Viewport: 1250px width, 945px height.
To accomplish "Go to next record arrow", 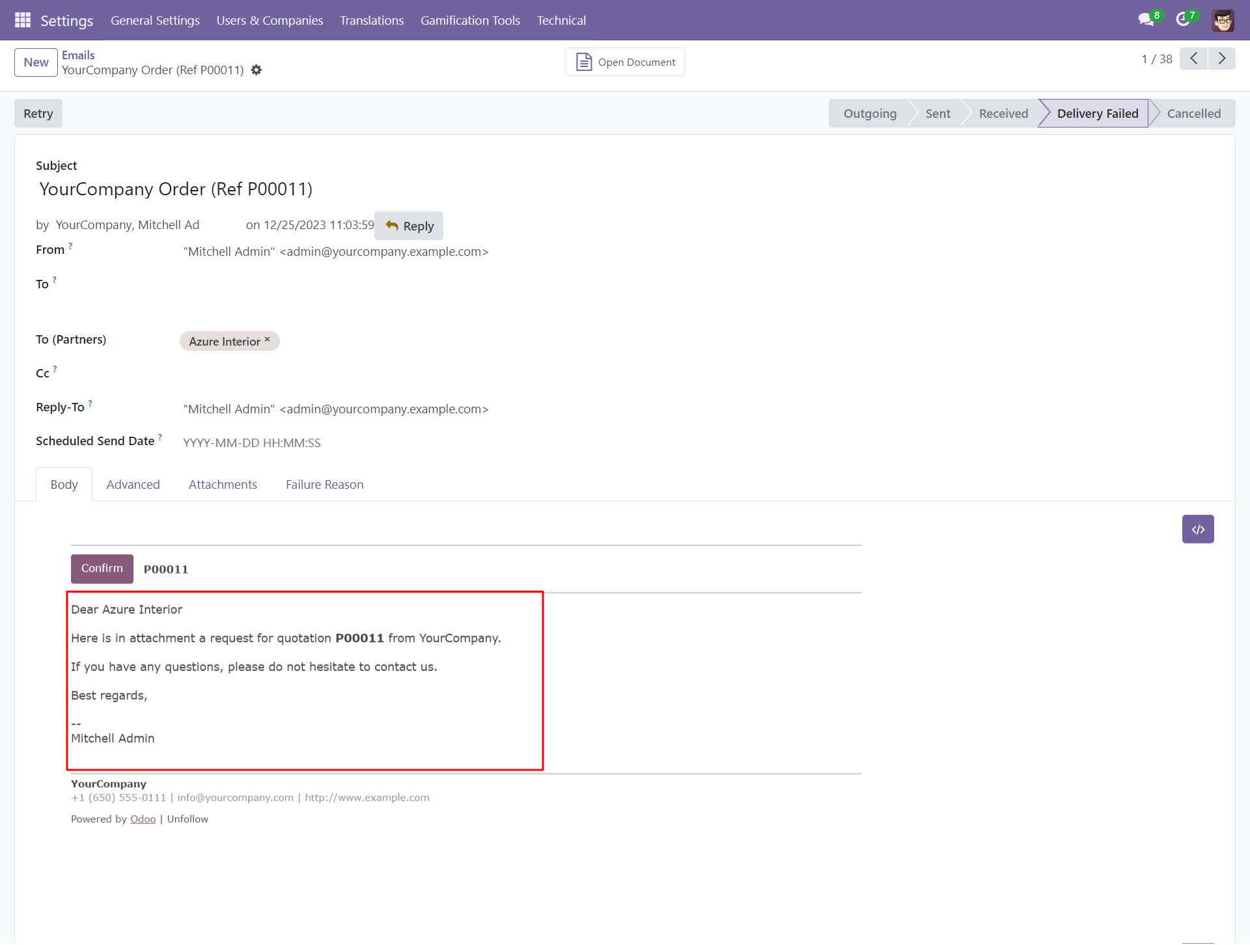I will click(1221, 59).
